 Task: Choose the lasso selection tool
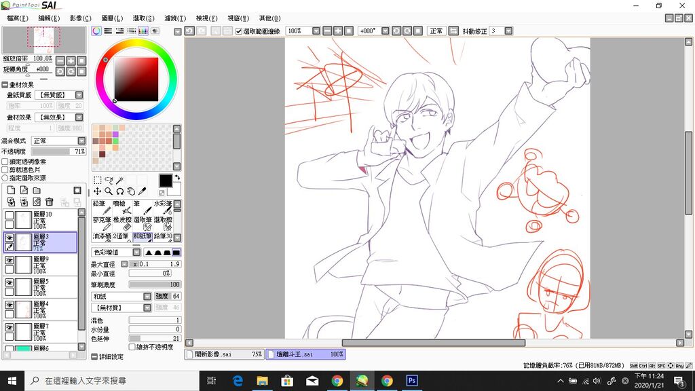[109, 180]
